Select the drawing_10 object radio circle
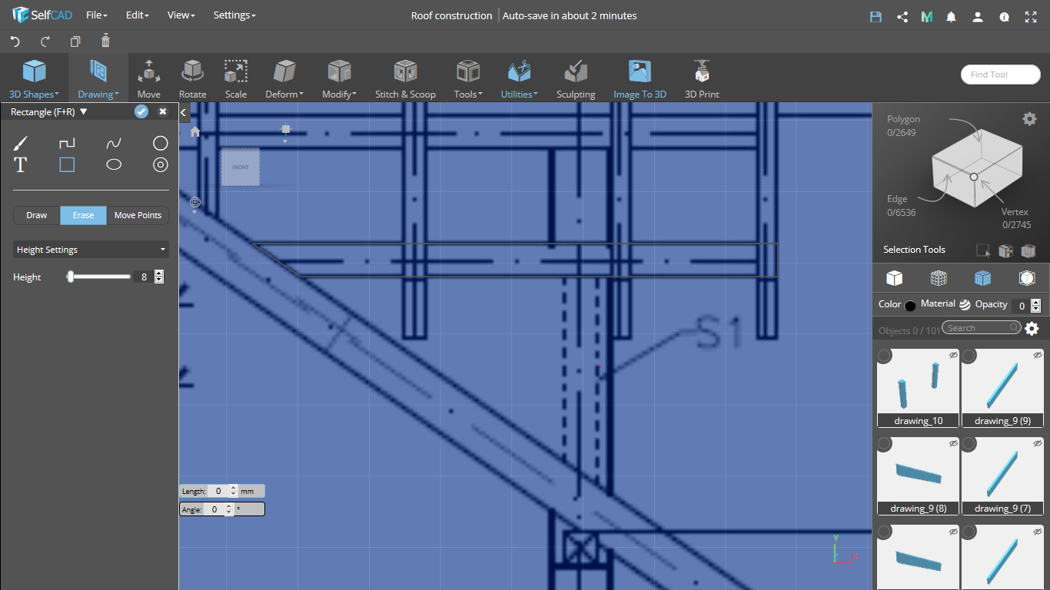This screenshot has width=1050, height=590. coord(885,356)
